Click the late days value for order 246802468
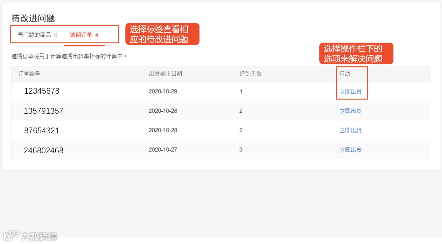Screen dimensions: 442x244 [241, 150]
